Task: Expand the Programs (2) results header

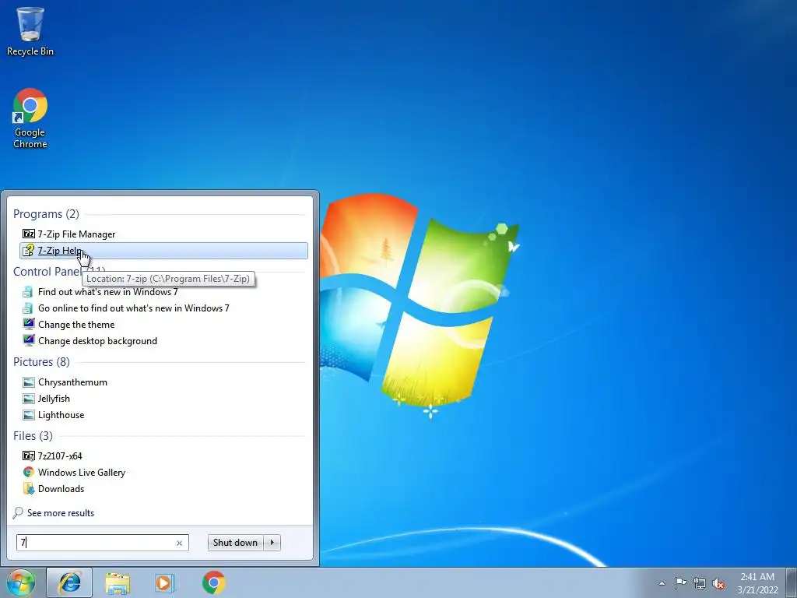Action: point(46,214)
